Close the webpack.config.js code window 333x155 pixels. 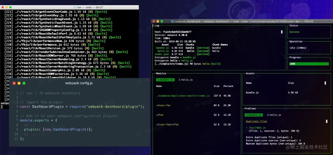(14, 83)
